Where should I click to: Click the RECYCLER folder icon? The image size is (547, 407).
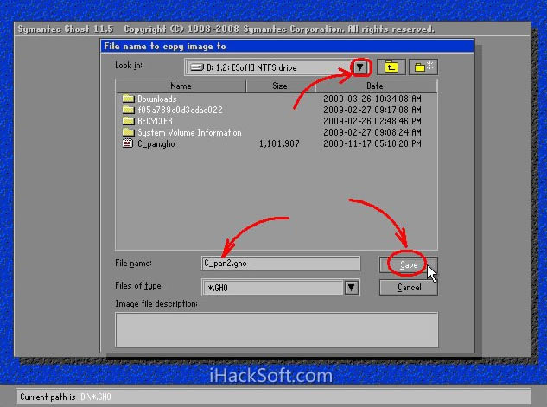pos(128,121)
